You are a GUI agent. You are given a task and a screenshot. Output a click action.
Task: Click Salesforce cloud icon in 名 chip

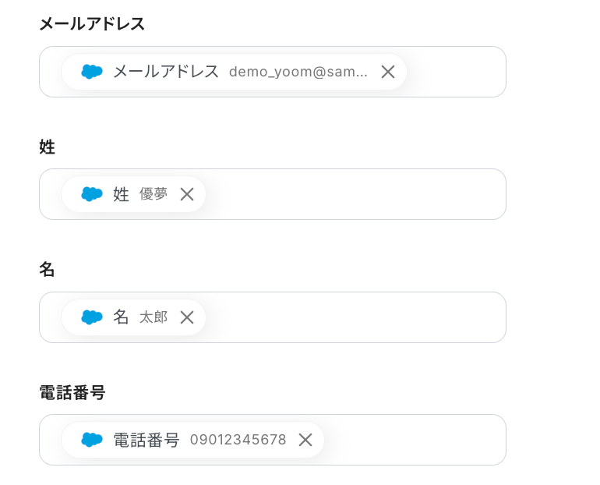click(x=92, y=317)
